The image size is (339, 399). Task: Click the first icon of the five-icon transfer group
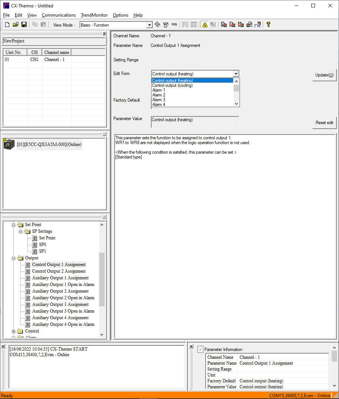coord(224,25)
